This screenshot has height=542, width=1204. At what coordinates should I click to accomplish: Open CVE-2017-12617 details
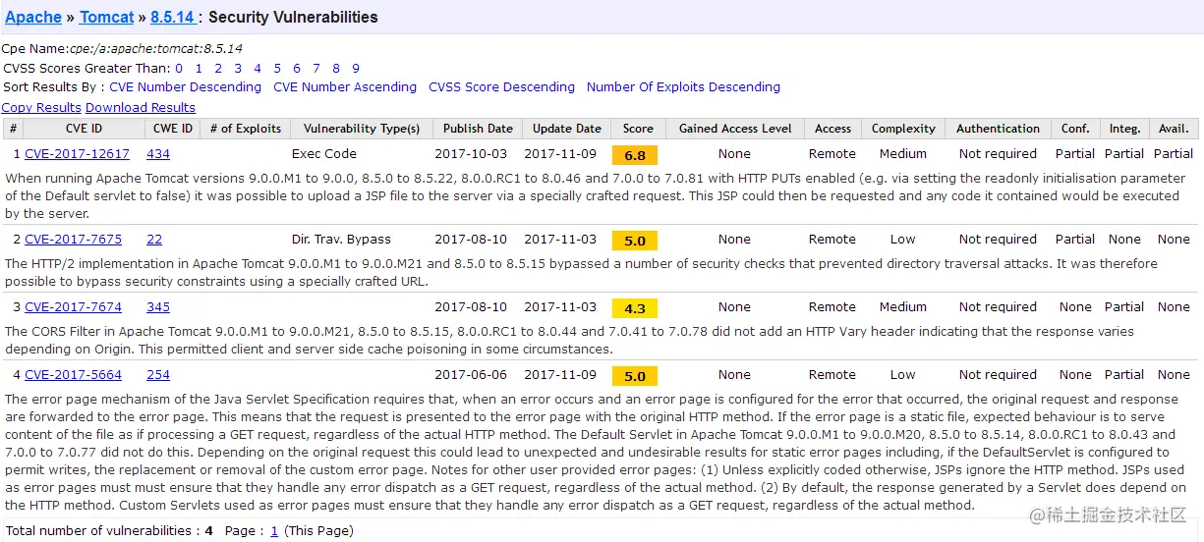point(77,154)
